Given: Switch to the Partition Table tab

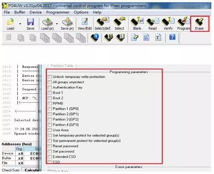Looking at the screenshot, I should [x=62, y=66].
